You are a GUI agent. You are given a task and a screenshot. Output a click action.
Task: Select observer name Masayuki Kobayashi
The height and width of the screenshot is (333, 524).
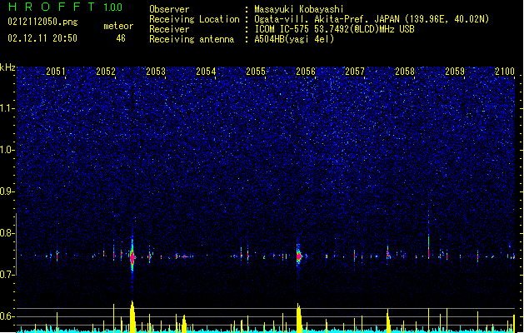(299, 9)
